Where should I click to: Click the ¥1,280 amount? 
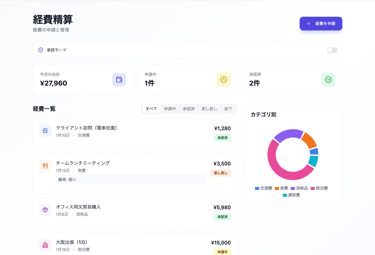(223, 128)
